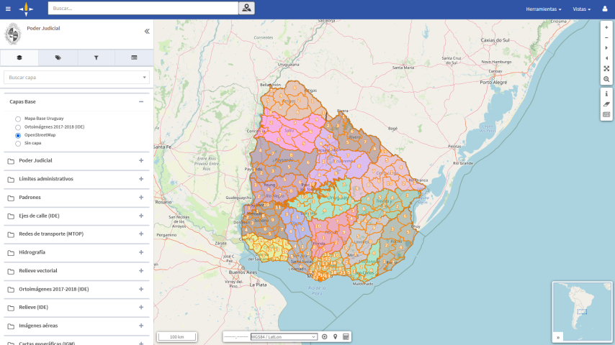Expand the Hidrografía group
The image size is (615, 345).
coord(141,252)
